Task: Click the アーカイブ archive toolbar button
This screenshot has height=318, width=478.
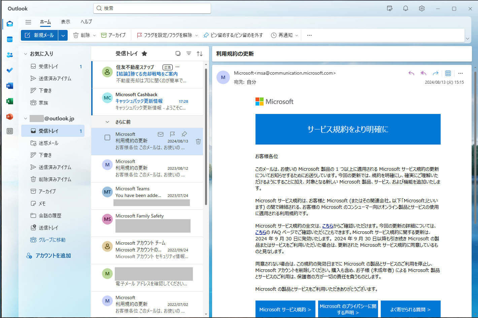Action: coord(113,35)
